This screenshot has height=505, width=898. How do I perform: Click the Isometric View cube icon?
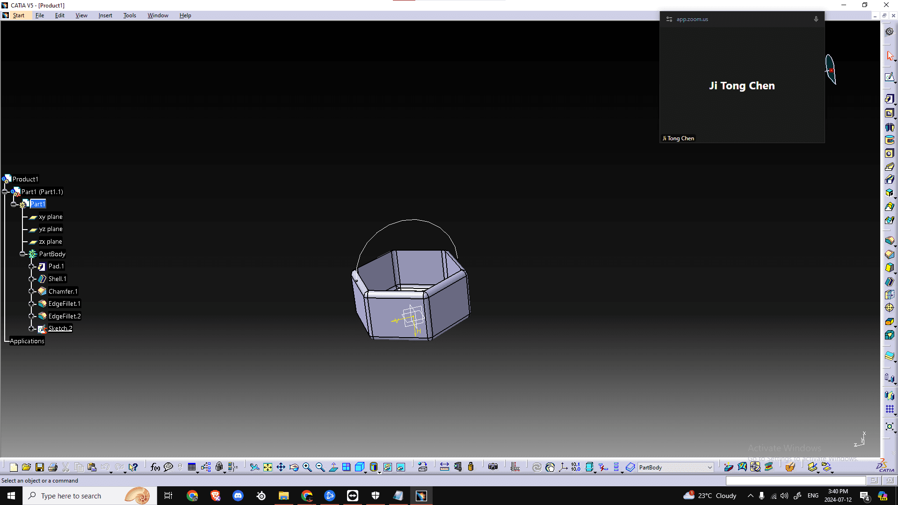pyautogui.click(x=359, y=467)
